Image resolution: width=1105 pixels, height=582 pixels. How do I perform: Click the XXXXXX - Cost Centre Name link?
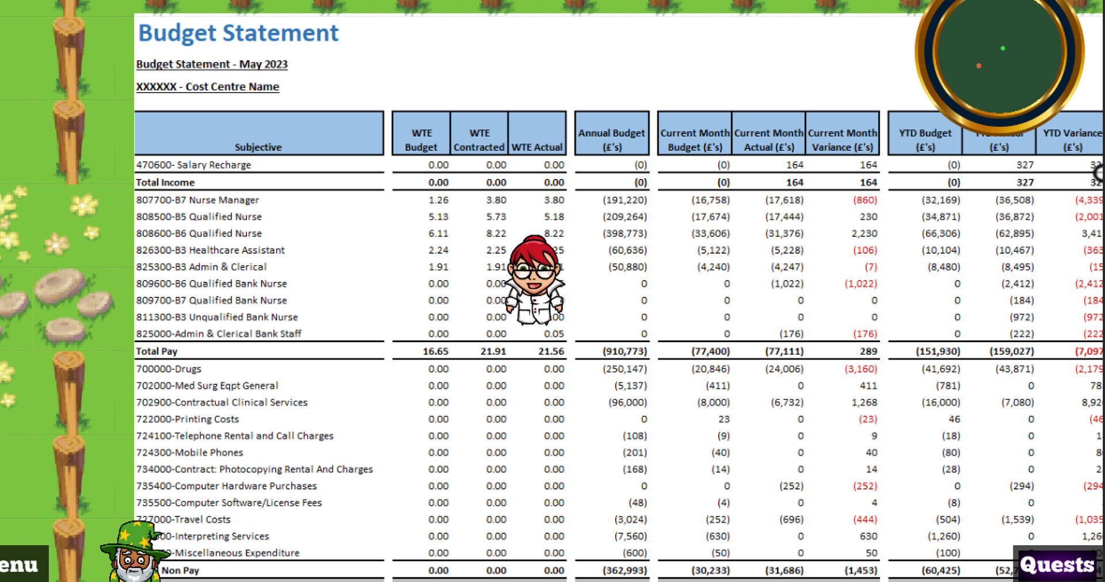tap(208, 87)
